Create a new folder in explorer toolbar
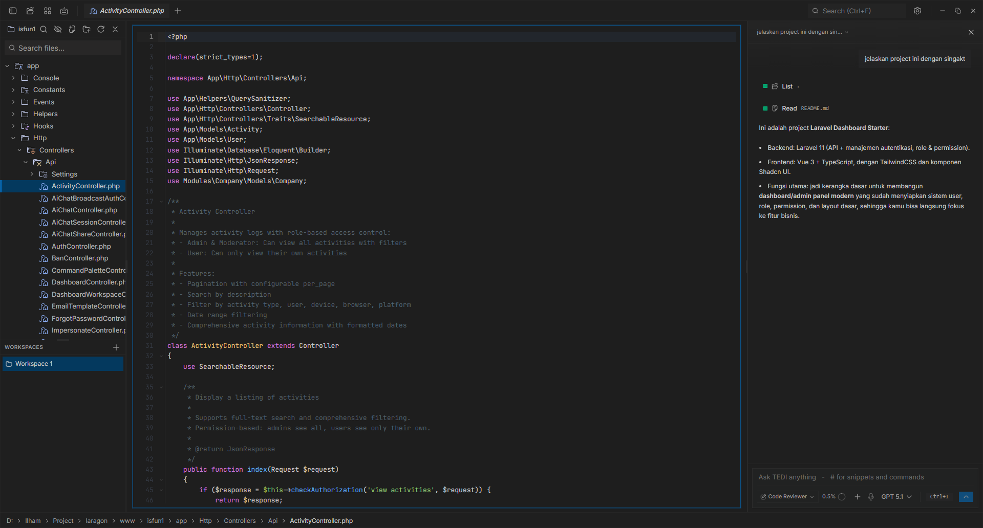 point(87,29)
